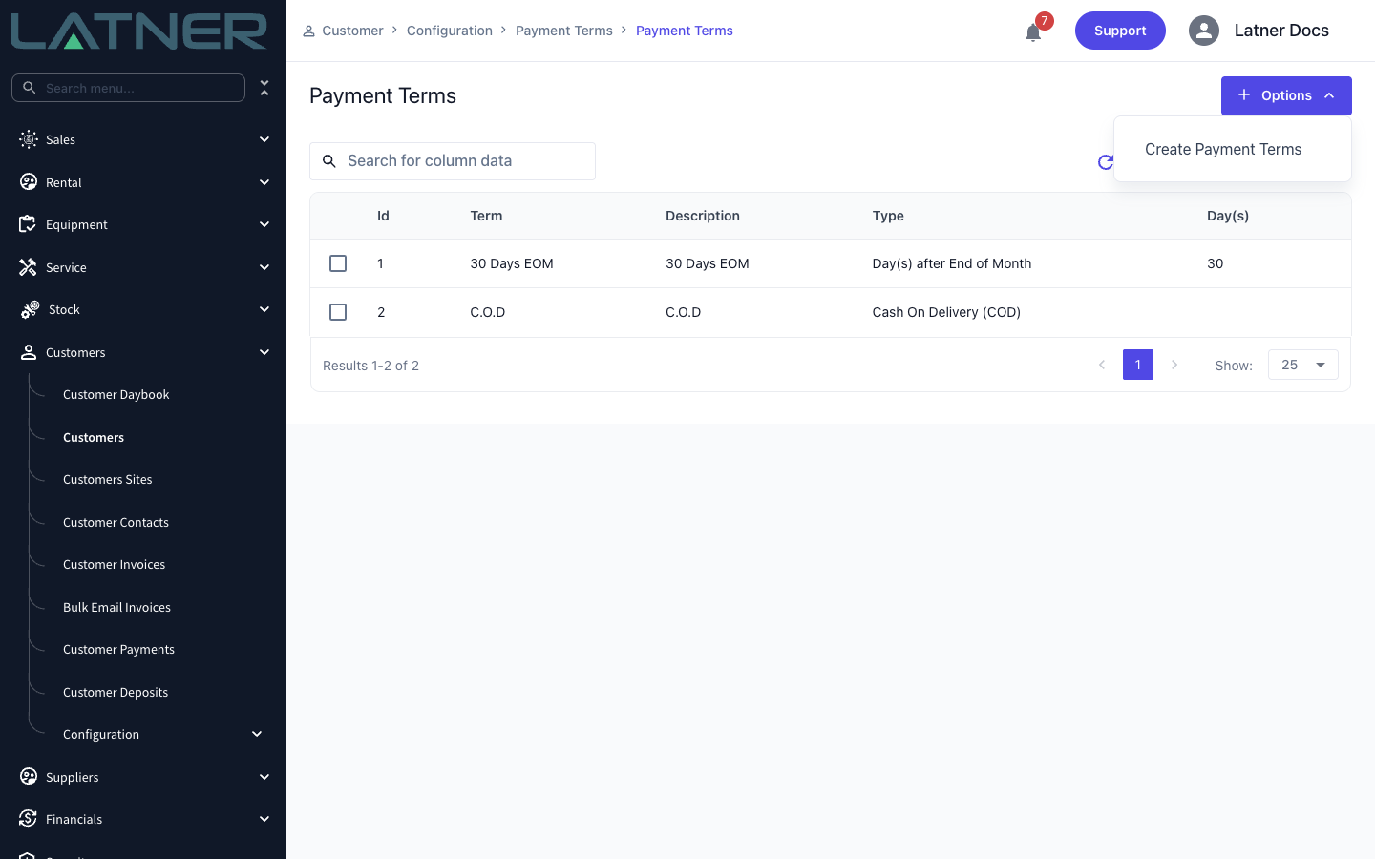Viewport: 1375px width, 859px height.
Task: Click the Rental menu icon
Action: pos(29,182)
